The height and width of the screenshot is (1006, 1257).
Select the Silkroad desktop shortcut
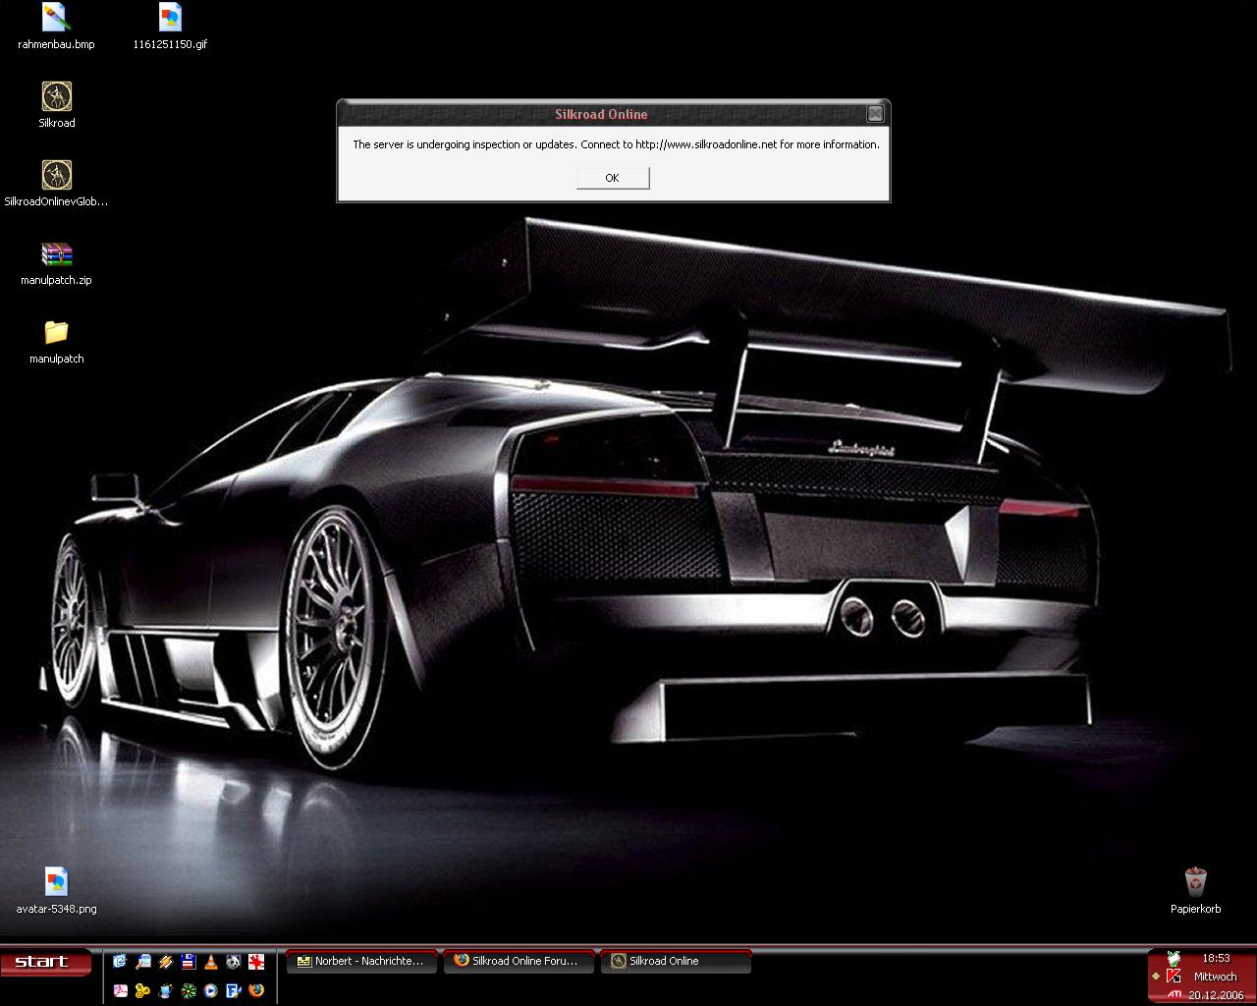point(57,97)
